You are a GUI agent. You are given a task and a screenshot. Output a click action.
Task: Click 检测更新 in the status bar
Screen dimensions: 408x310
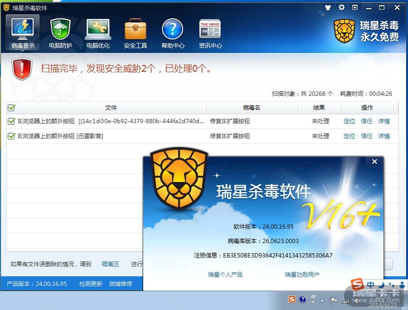click(90, 284)
